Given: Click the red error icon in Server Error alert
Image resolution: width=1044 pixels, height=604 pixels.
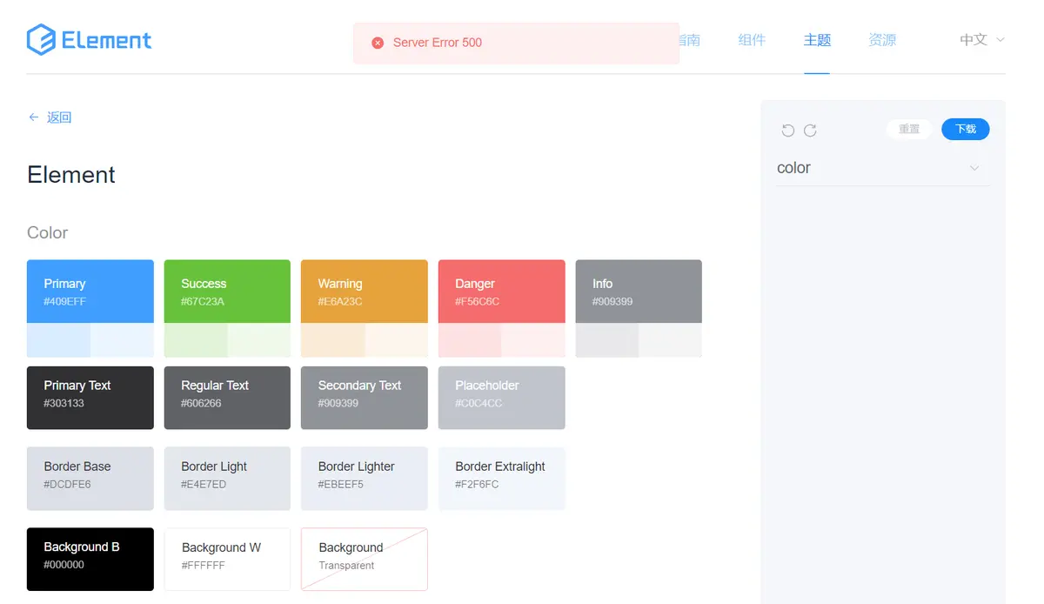Looking at the screenshot, I should 378,43.
